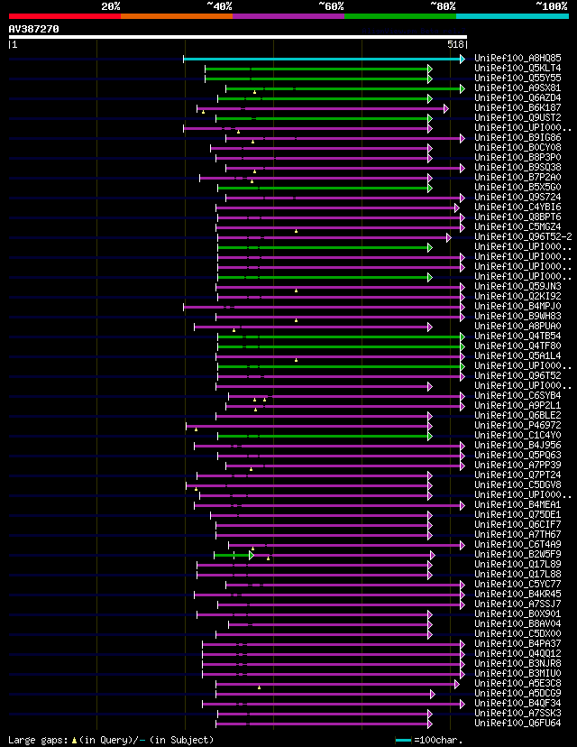The height and width of the screenshot is (747, 577).
Task: Select the UniRef100_Q6BLE2 label
Action: click(518, 415)
